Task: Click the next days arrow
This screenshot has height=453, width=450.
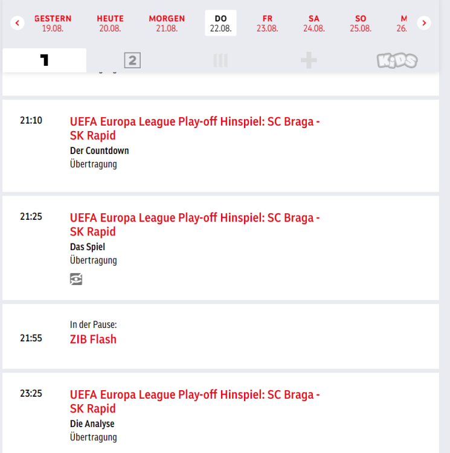Action: click(x=424, y=23)
